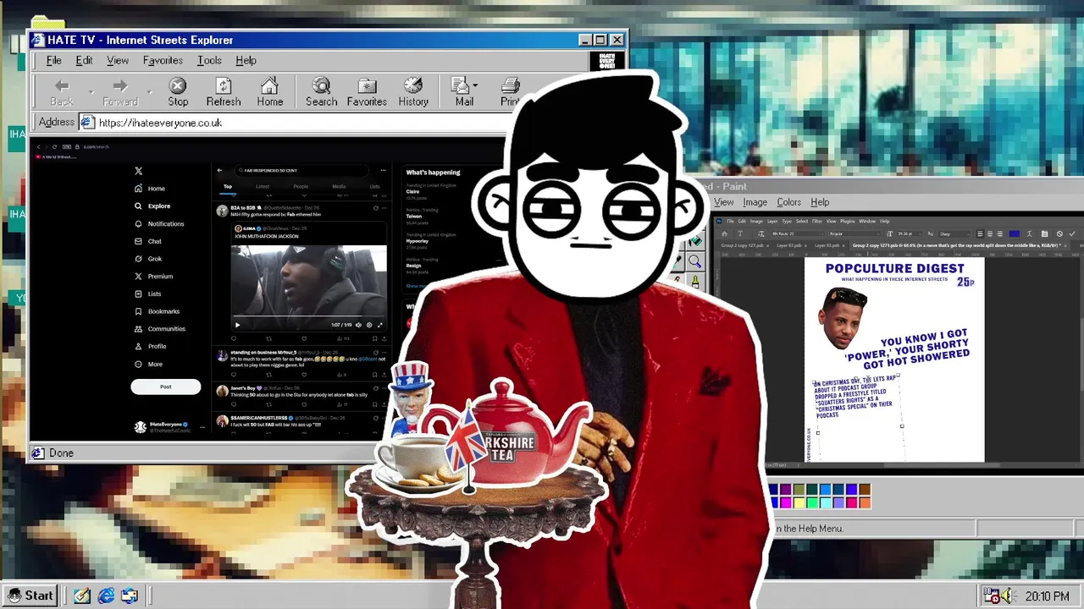Open the account menu dots beside IHateEveryone
This screenshot has width=1084, height=609.
[201, 427]
